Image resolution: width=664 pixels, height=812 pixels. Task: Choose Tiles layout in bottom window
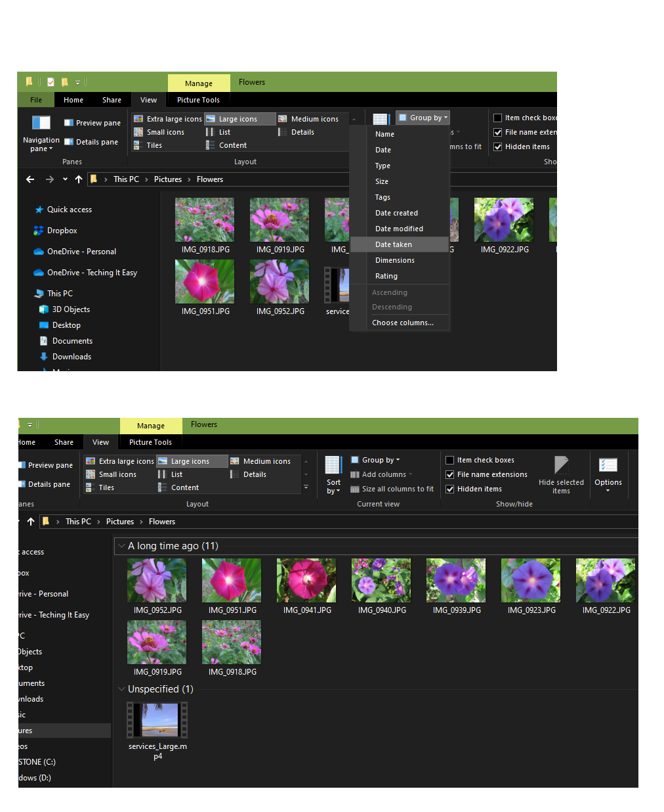click(x=100, y=487)
